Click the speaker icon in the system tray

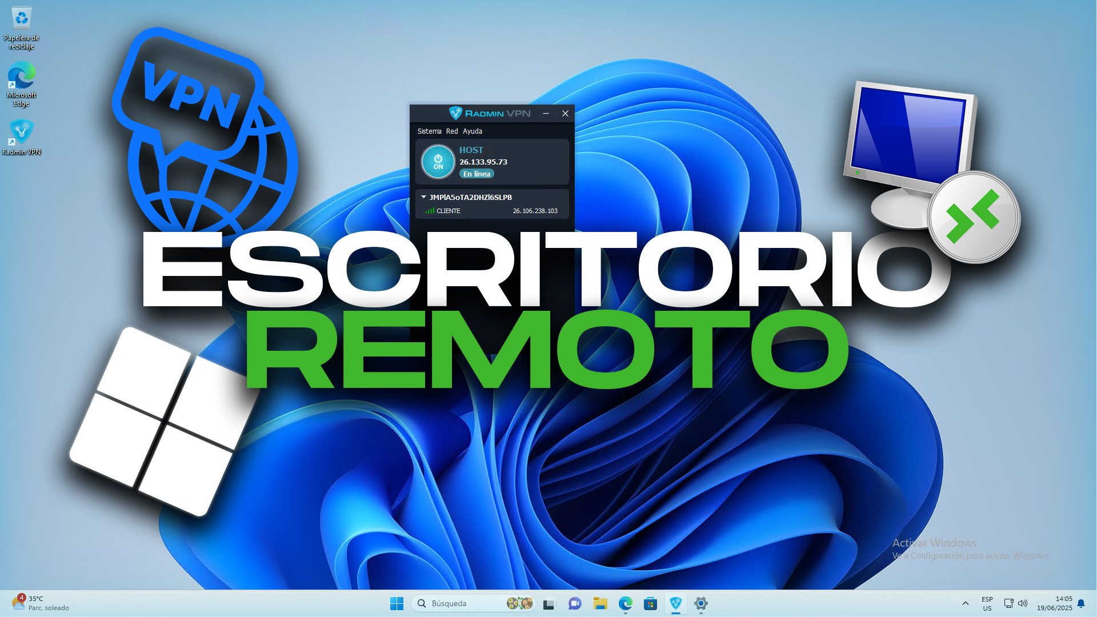(x=1023, y=603)
